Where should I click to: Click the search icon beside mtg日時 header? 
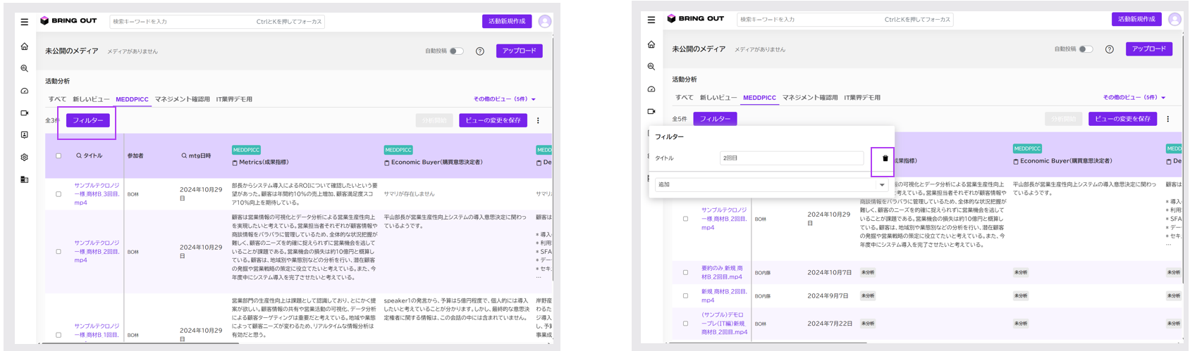[x=184, y=156]
